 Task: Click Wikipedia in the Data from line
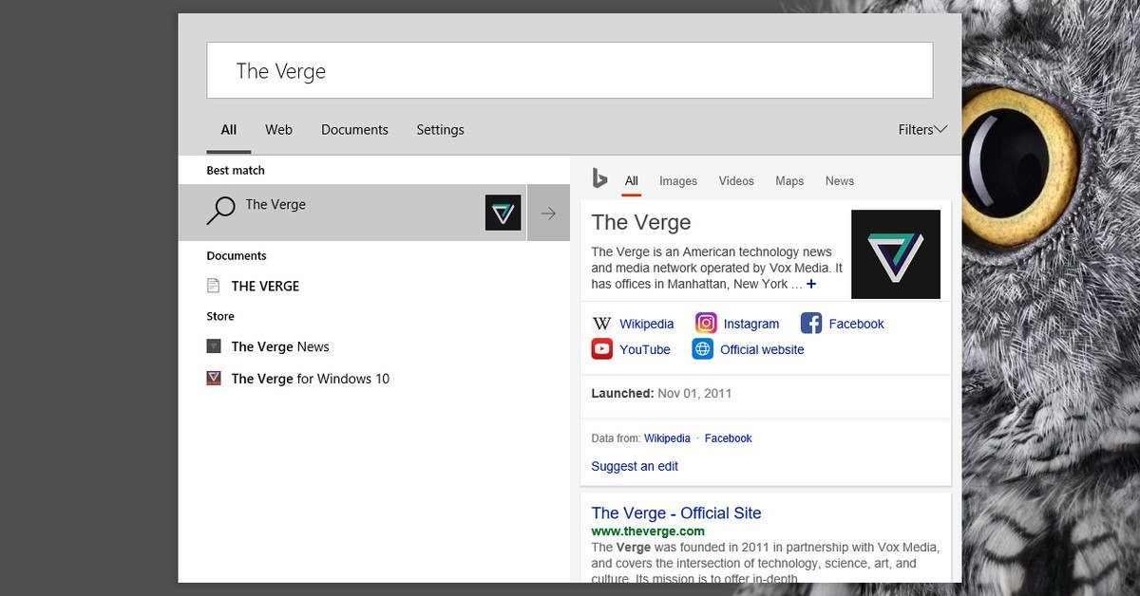point(667,438)
